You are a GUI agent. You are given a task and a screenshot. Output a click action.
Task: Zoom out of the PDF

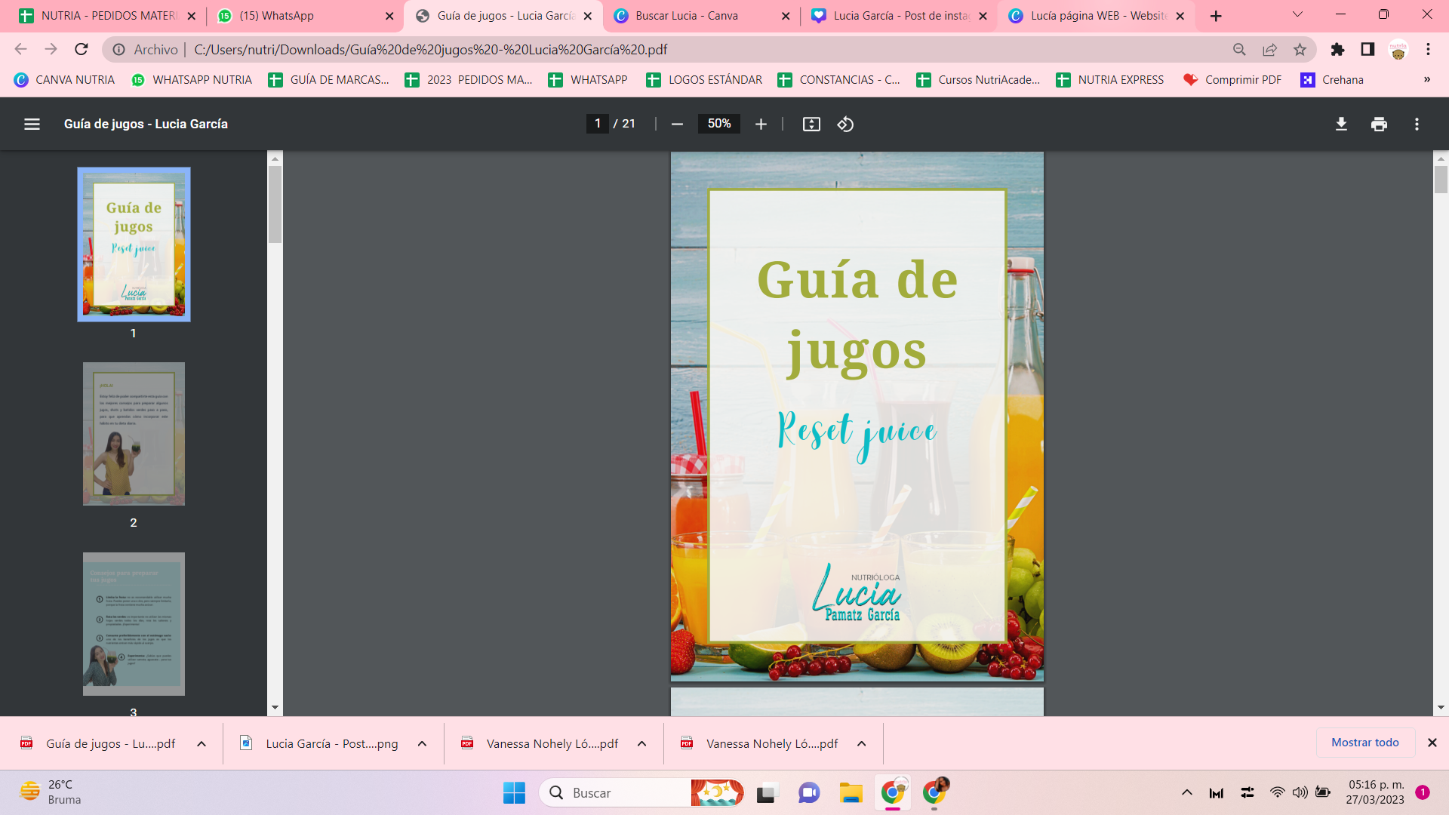(x=677, y=124)
